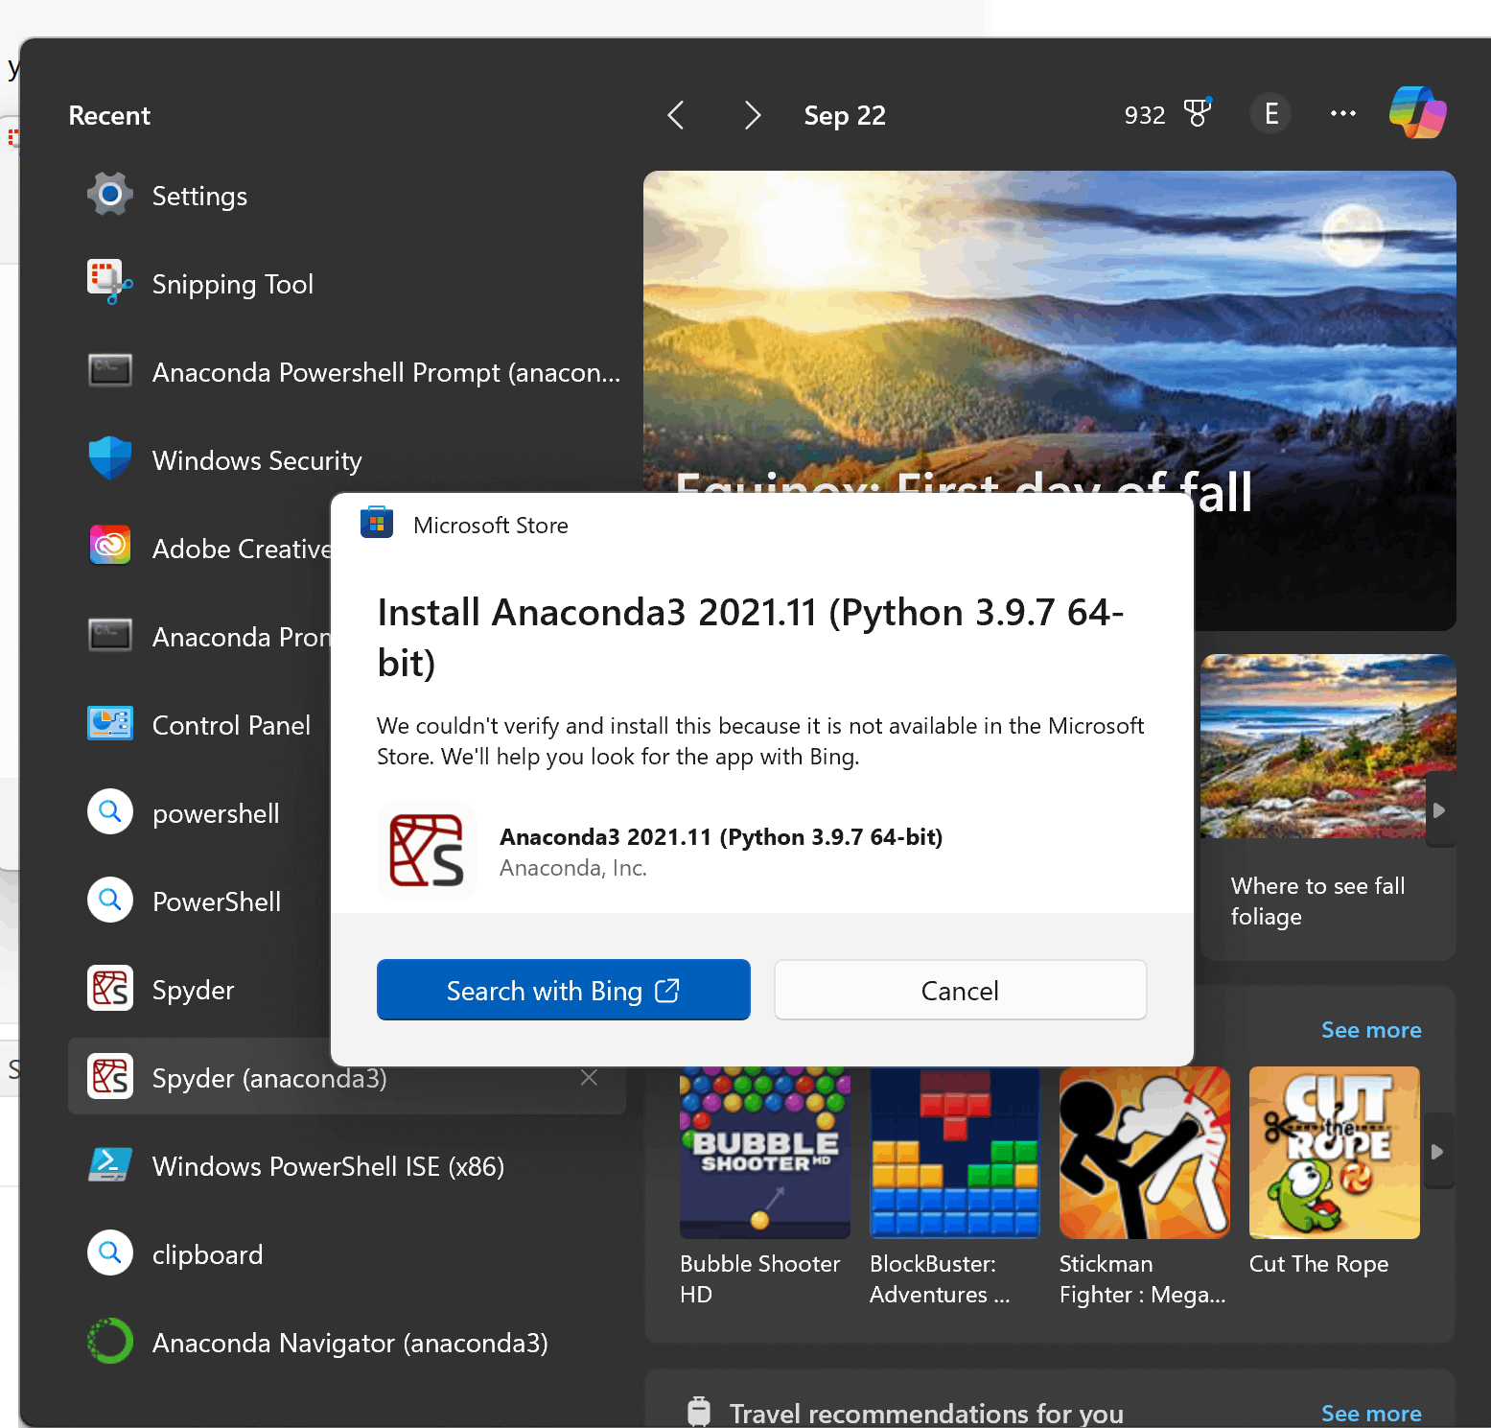Launch Snipping Tool from Recent
Viewport: 1491px width, 1428px height.
(x=346, y=284)
